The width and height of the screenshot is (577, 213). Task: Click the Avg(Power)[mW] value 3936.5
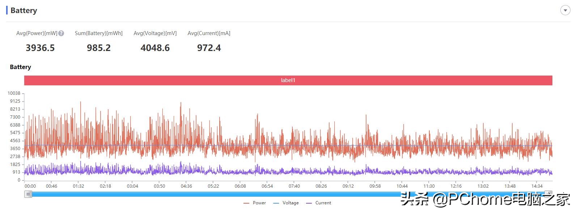point(40,48)
